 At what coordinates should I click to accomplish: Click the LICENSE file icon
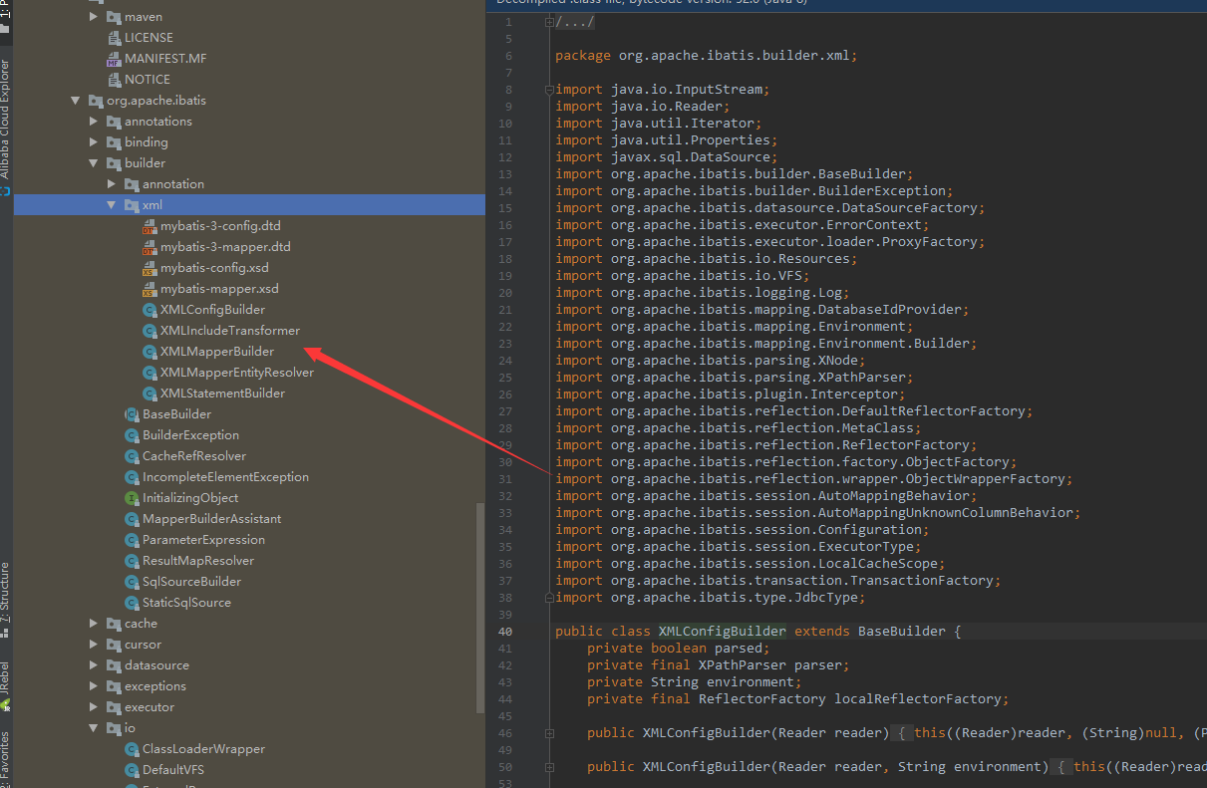coord(114,38)
